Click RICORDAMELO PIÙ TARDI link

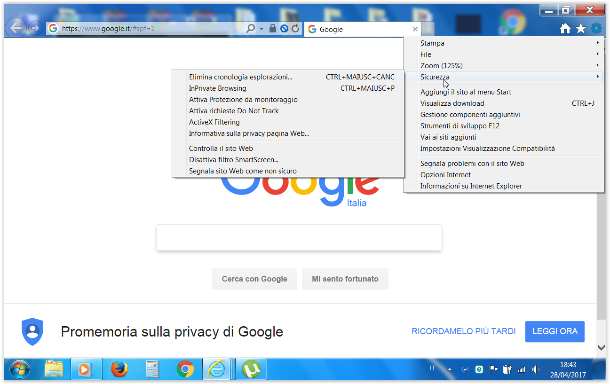click(x=464, y=331)
